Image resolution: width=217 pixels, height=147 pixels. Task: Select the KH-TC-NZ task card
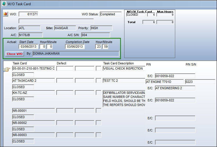pyautogui.click(x=34, y=93)
